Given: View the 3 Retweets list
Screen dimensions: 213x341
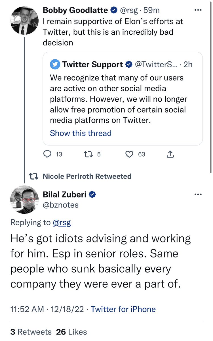Looking at the screenshot, I should (x=31, y=332).
